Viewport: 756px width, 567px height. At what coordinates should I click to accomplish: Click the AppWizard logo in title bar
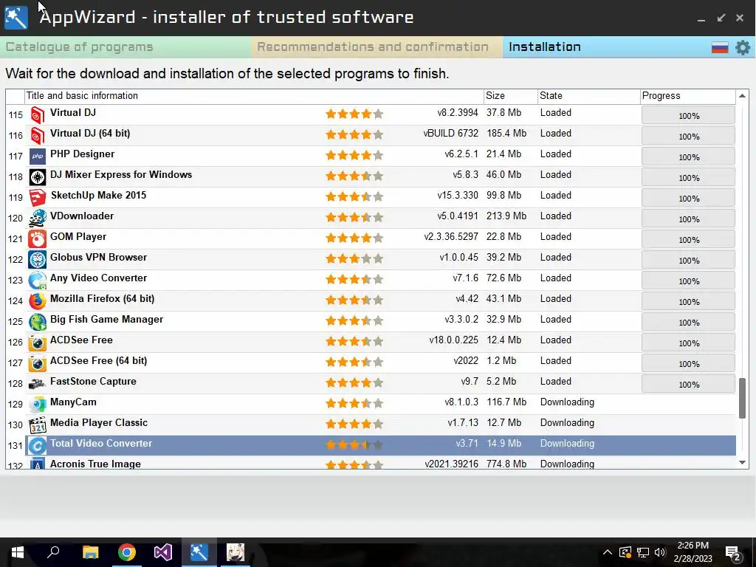coord(16,18)
